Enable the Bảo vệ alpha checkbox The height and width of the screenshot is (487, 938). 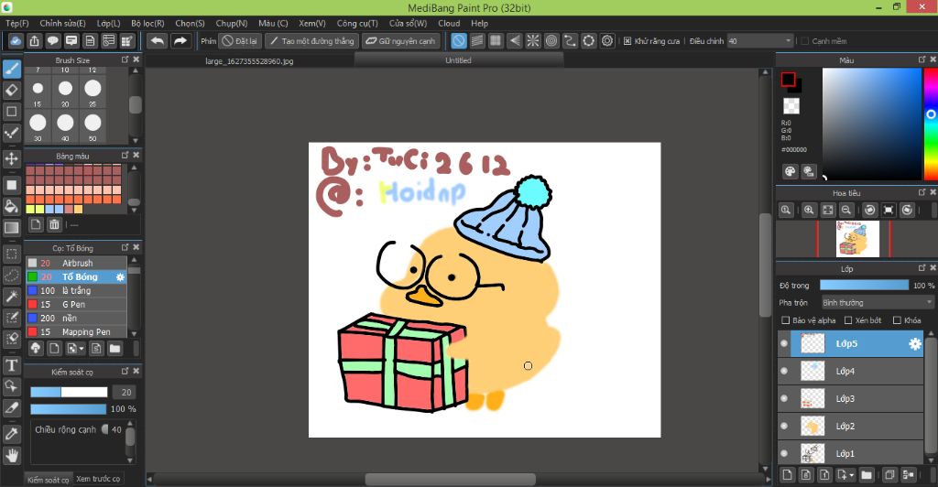click(x=785, y=320)
